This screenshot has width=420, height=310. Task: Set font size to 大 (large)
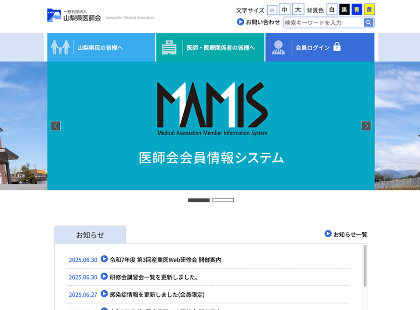298,9
